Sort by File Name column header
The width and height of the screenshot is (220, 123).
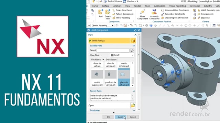(98, 59)
